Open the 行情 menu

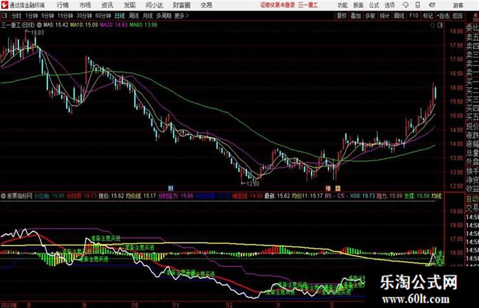point(63,5)
